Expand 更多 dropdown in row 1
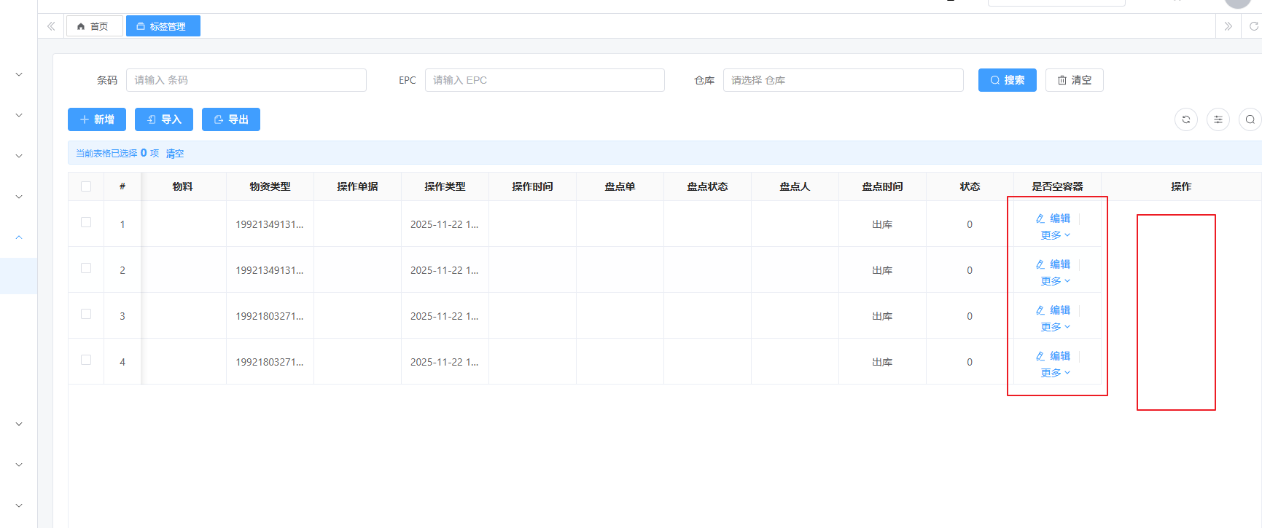1262x528 pixels. pos(1055,235)
